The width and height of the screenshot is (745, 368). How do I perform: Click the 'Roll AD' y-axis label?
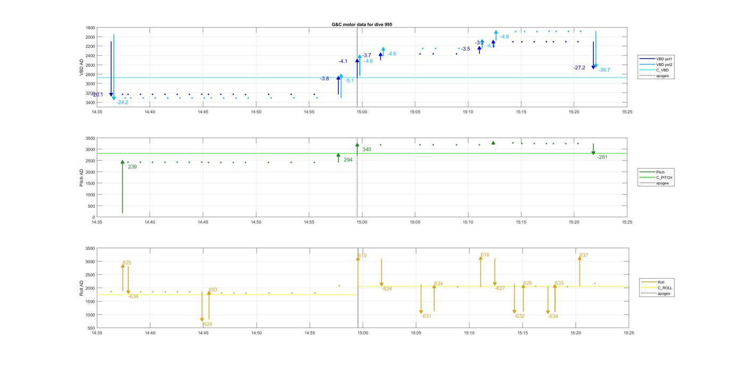click(81, 288)
